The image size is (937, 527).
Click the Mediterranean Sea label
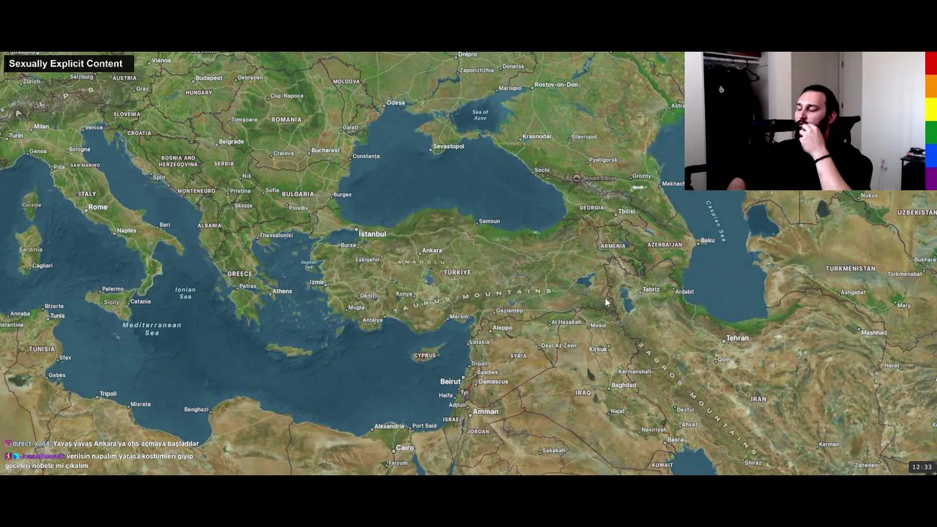tap(152, 329)
